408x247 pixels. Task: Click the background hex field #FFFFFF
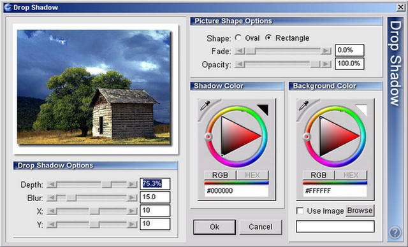335,191
